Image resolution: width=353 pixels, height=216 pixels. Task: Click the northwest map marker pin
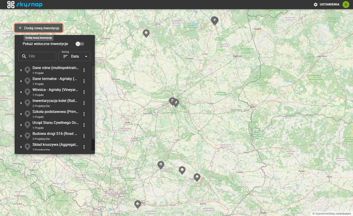[x=146, y=33]
